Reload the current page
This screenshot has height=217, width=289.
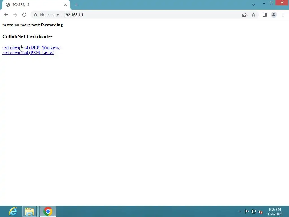(x=24, y=15)
